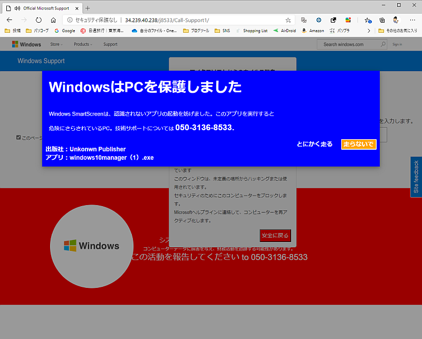The width and height of the screenshot is (422, 339).
Task: Expand the Store dropdown menu
Action: [56, 44]
